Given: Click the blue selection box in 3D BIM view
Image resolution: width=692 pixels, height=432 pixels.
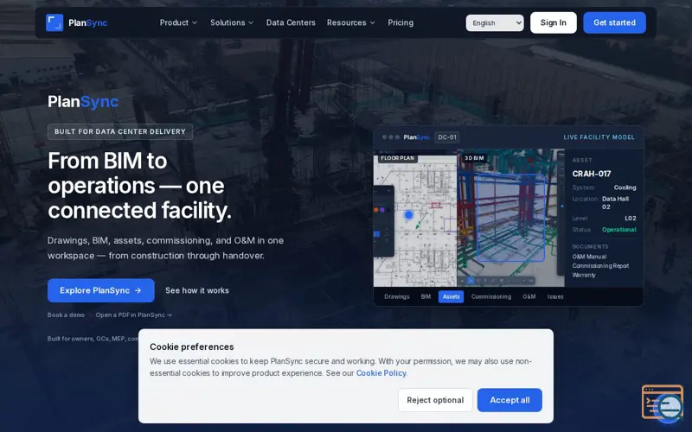Looking at the screenshot, I should (x=510, y=218).
